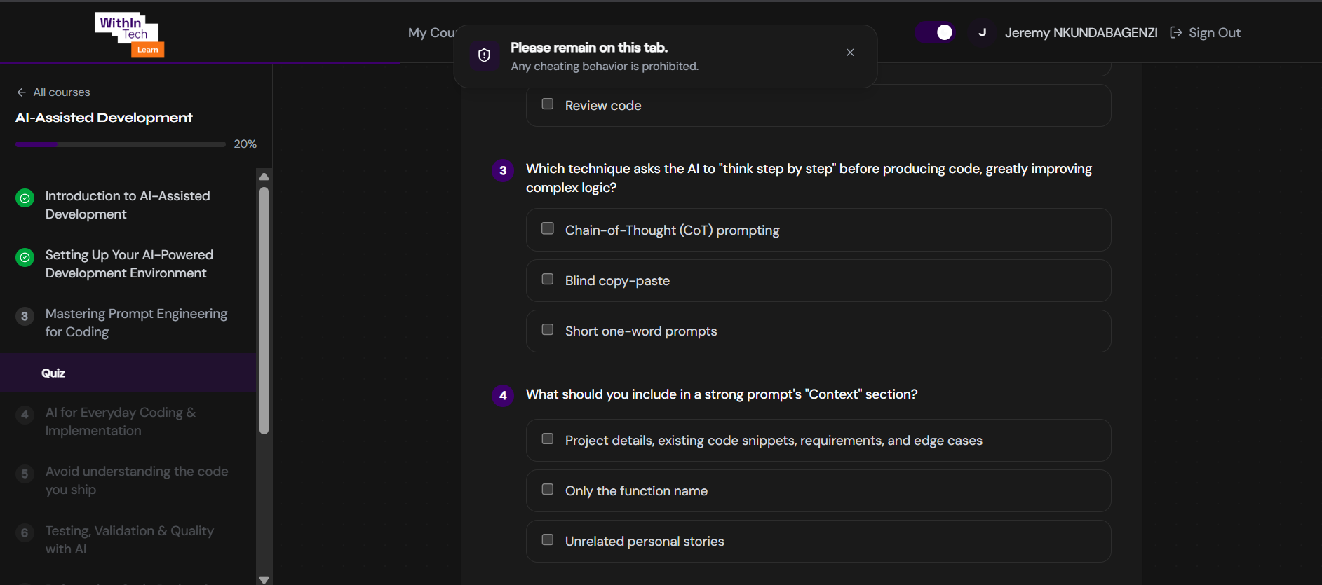Check the Only the function name option
The image size is (1322, 585).
point(548,489)
